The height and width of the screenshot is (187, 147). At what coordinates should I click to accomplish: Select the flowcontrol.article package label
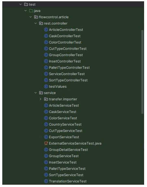pyautogui.click(x=54, y=17)
